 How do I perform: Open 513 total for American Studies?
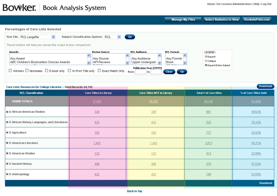click(209, 153)
